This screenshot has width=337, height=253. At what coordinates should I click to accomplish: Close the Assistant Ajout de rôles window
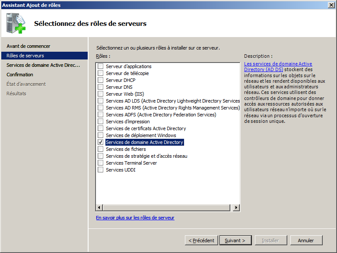click(x=331, y=5)
